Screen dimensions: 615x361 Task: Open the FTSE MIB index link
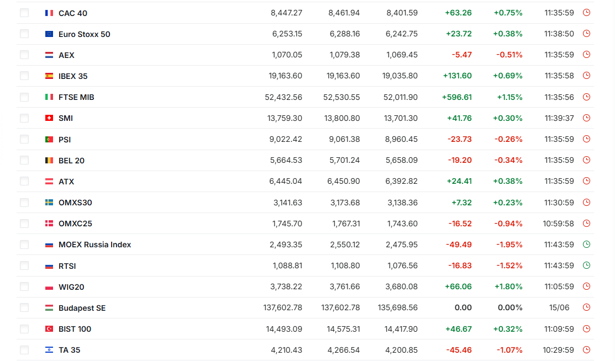[76, 97]
